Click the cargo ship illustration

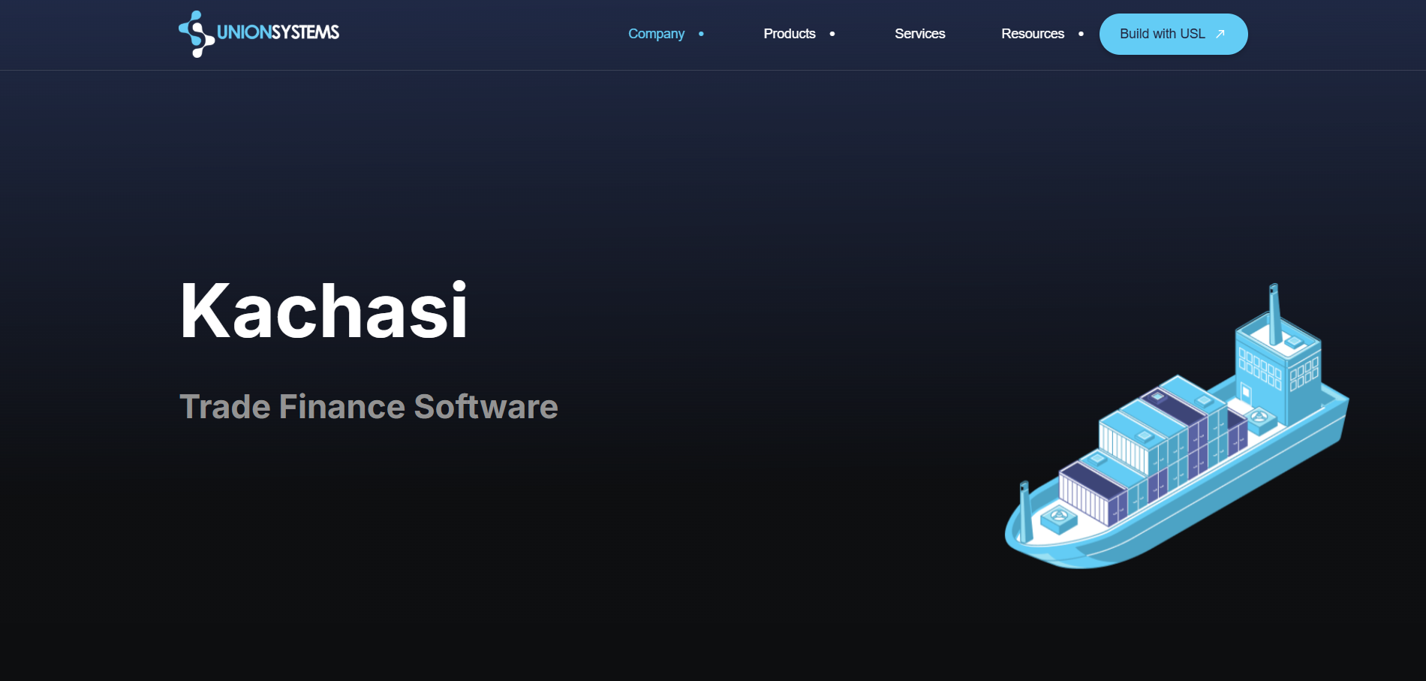(x=1177, y=426)
